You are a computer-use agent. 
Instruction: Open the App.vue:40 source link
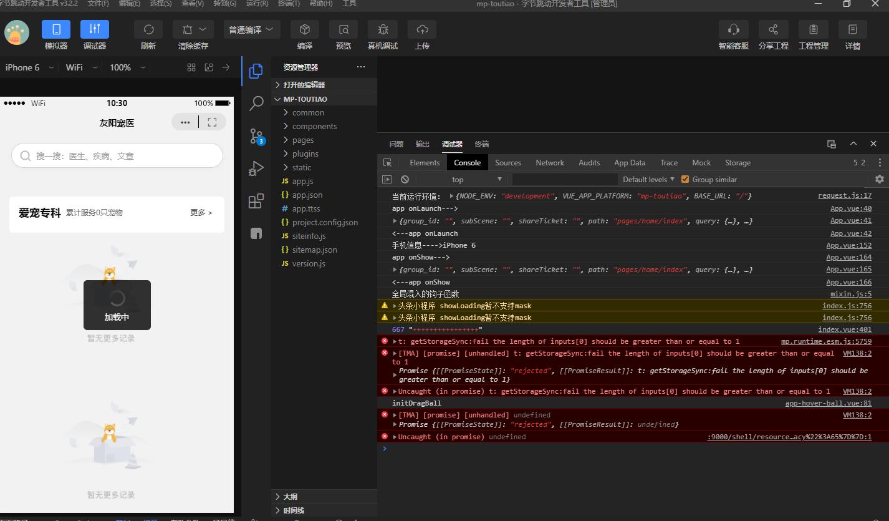(x=850, y=209)
